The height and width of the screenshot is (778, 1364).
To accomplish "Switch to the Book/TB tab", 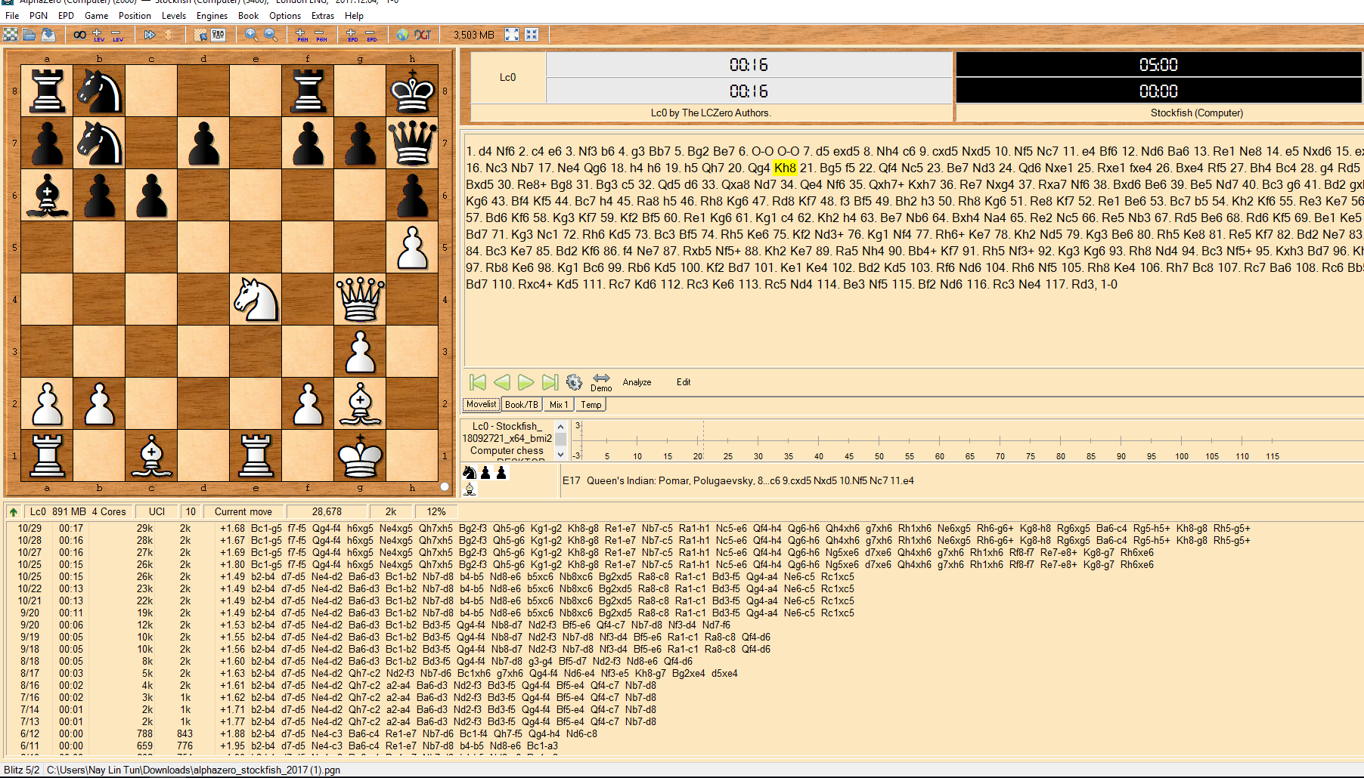I will coord(522,405).
